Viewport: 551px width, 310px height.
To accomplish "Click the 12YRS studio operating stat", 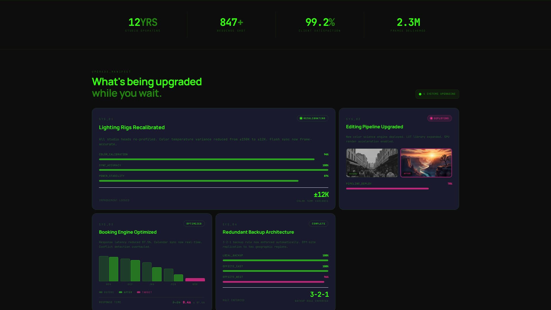I will [143, 24].
